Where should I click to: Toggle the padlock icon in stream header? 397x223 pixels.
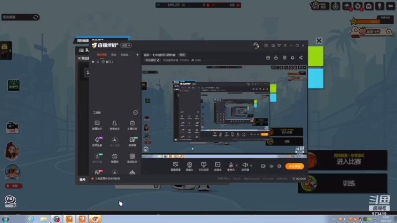276,57
